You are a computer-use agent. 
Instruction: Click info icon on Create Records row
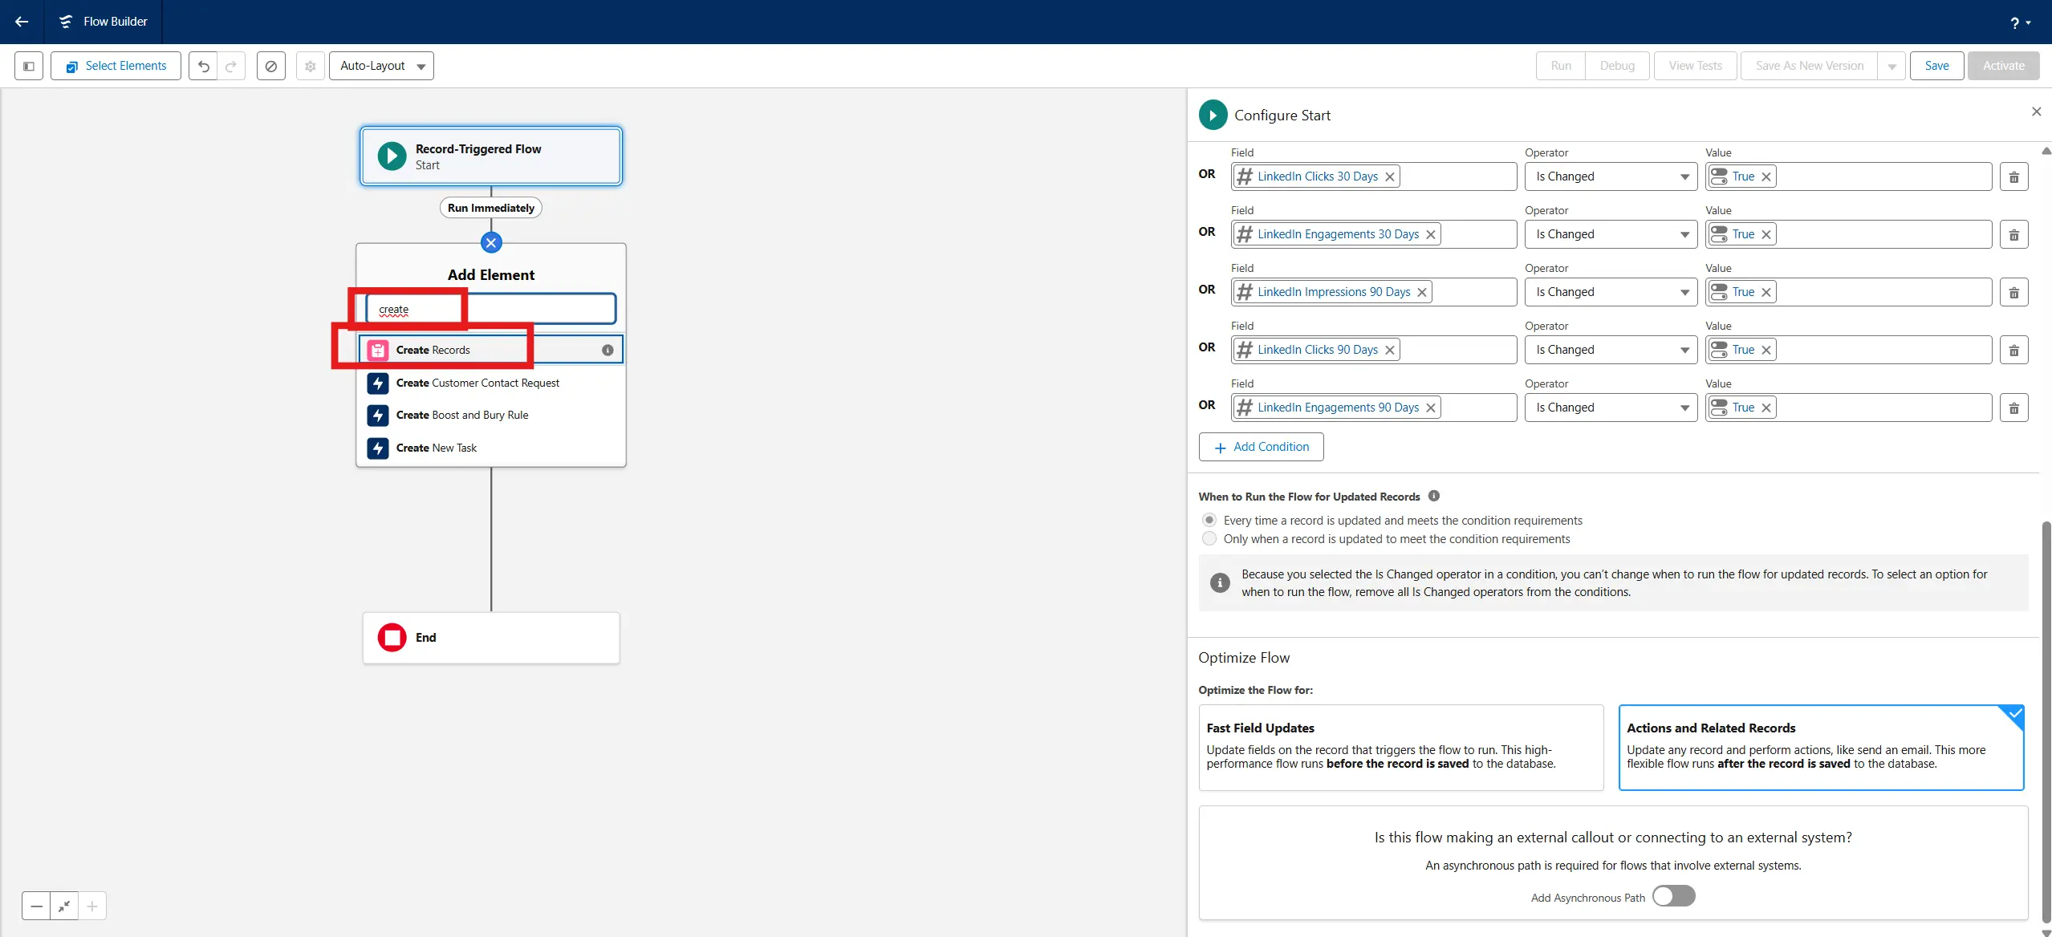[x=607, y=350]
